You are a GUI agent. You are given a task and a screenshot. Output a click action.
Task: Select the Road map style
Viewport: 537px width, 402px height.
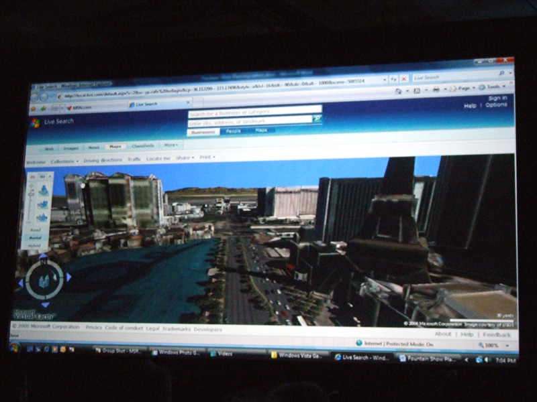(x=36, y=230)
